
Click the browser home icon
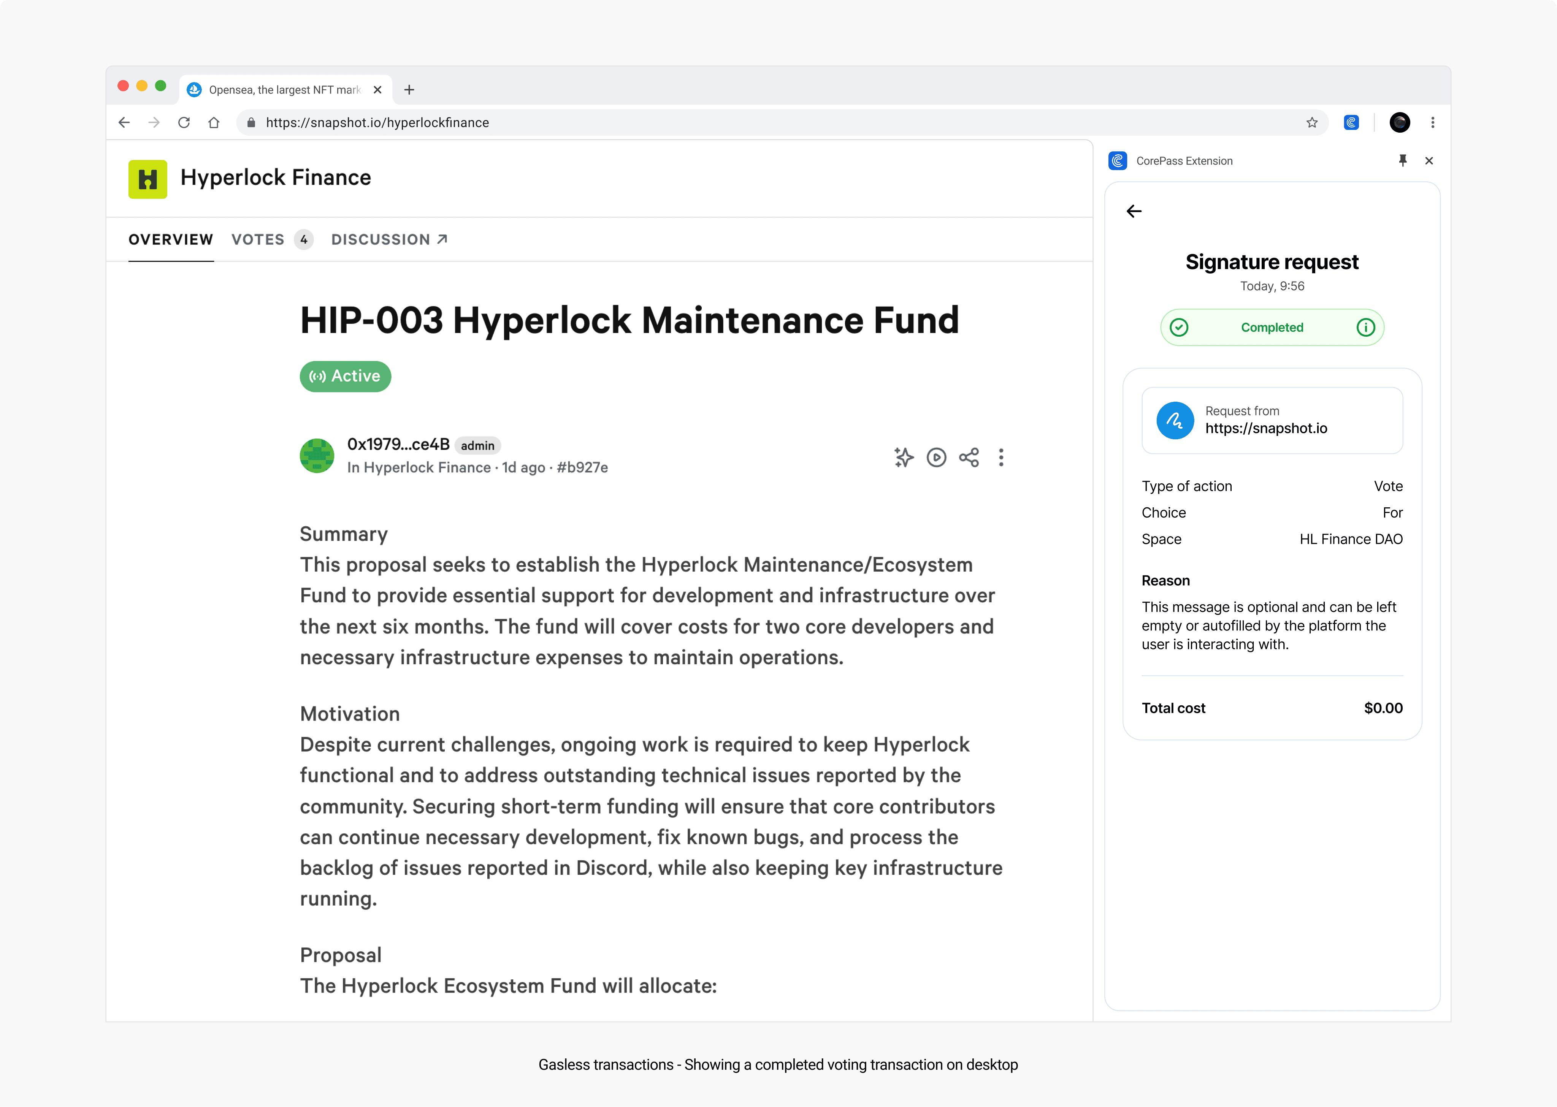click(x=214, y=123)
